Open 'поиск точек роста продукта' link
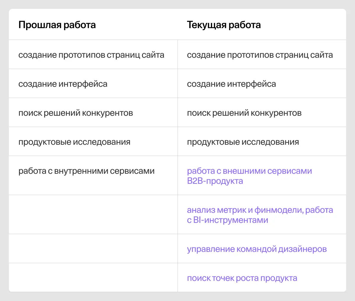This screenshot has height=301, width=355. point(242,278)
